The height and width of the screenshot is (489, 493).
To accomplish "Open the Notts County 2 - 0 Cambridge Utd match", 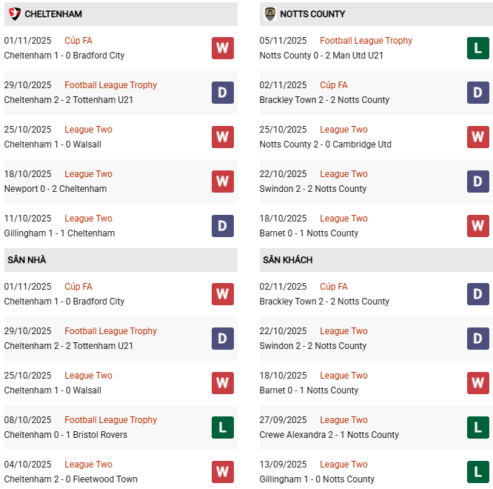I will [x=326, y=144].
